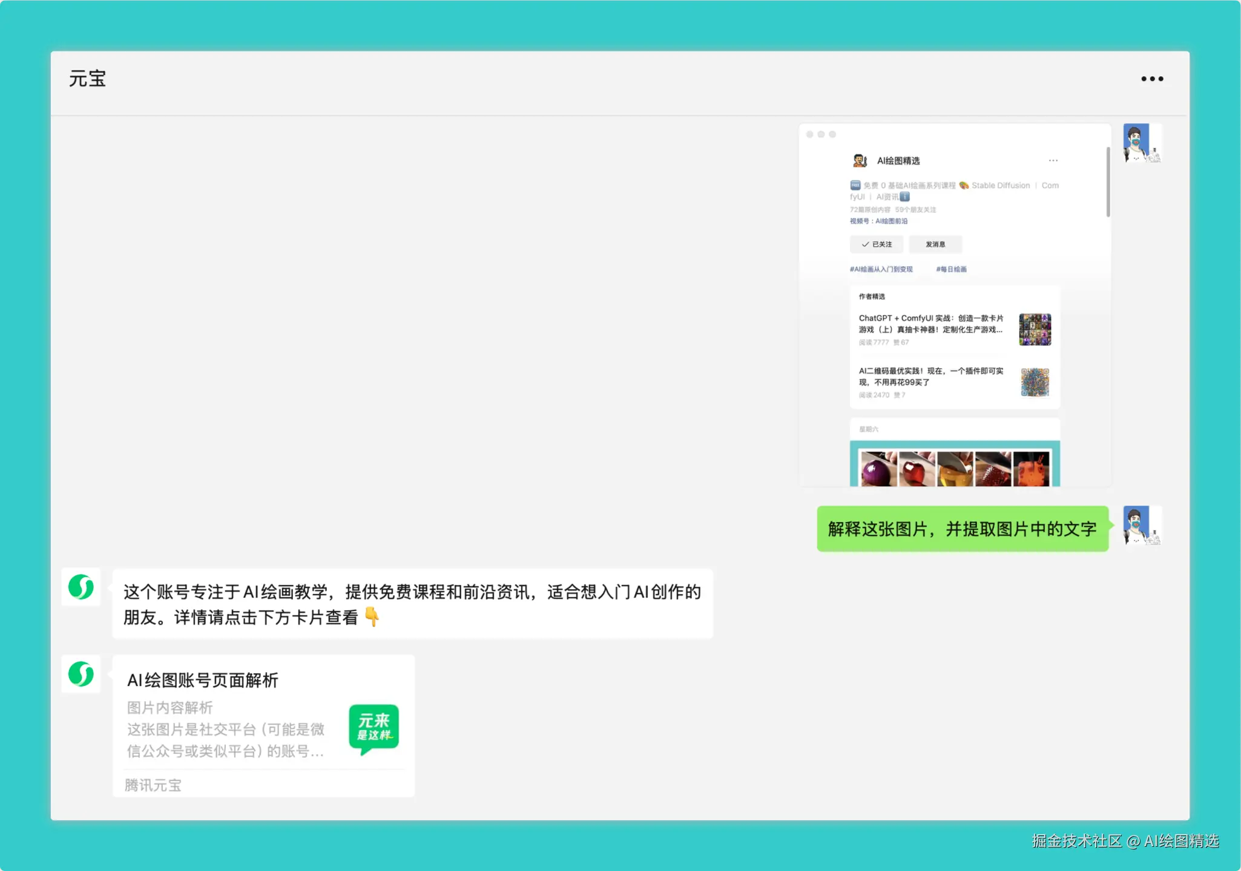Click the 作者精选 section heading

point(872,296)
